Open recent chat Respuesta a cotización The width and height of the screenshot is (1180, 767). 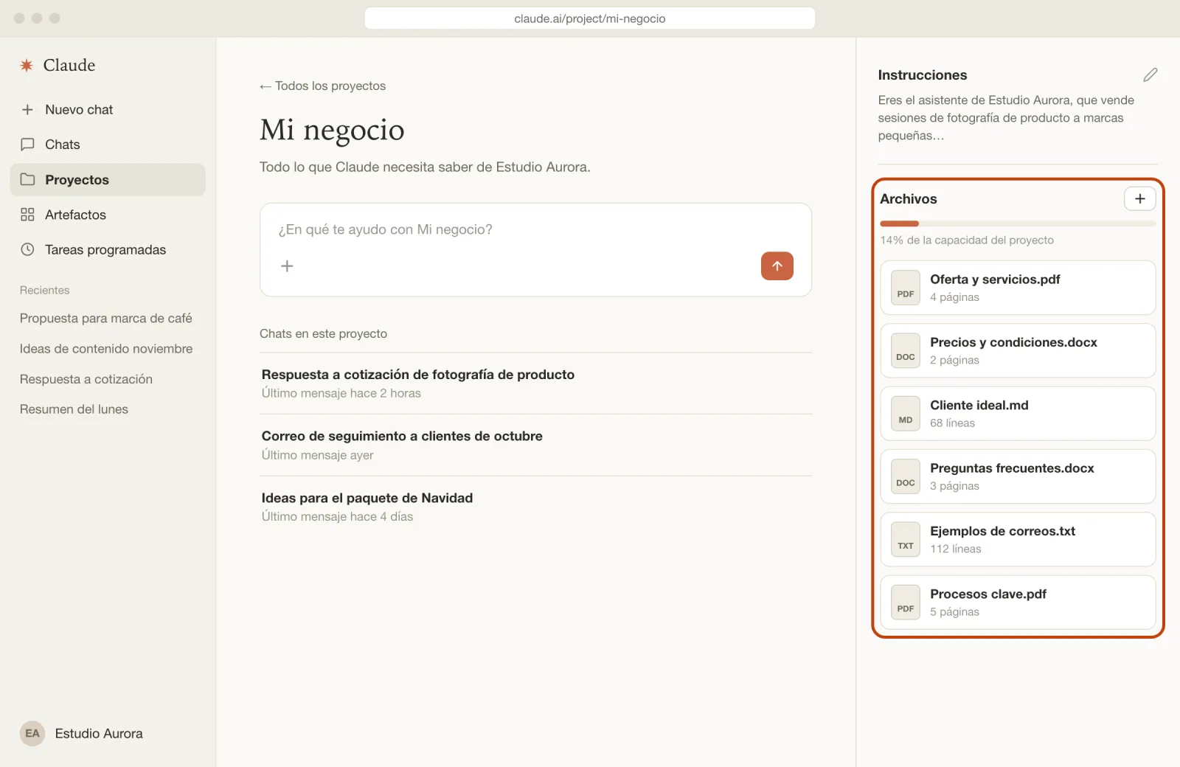[x=86, y=379]
